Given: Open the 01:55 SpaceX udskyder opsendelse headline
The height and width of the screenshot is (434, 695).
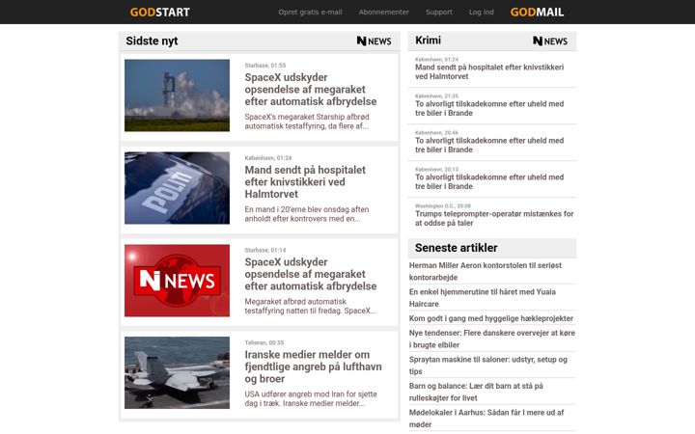Looking at the screenshot, I should [310, 90].
